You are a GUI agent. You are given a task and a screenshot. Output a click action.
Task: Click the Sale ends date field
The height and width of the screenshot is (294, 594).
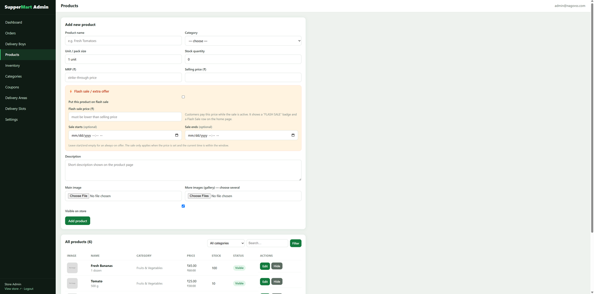click(241, 135)
